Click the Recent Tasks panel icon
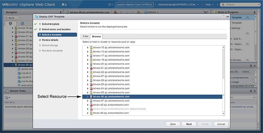The height and width of the screenshot is (133, 263). 7,91
